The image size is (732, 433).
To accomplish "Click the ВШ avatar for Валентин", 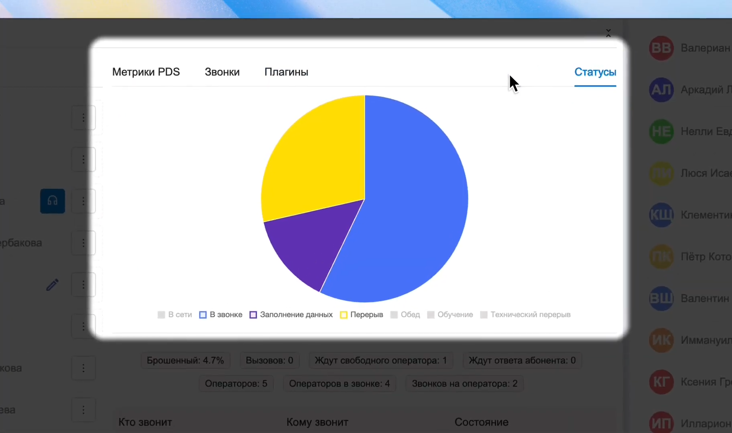I will 661,298.
